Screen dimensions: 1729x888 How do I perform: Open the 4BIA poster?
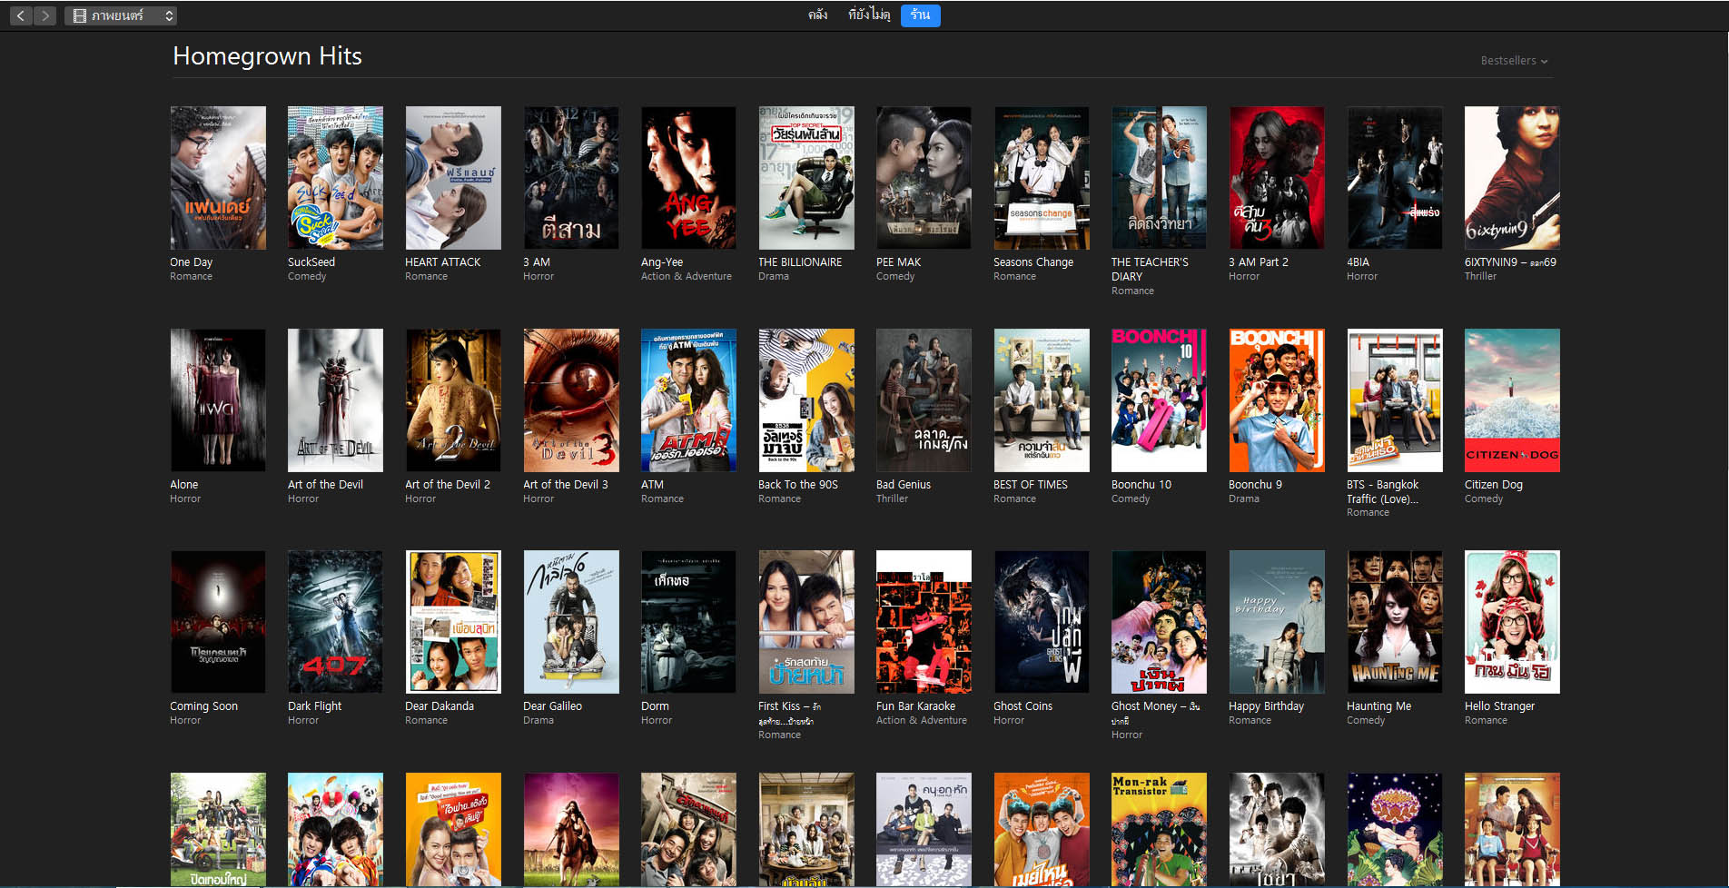point(1395,178)
